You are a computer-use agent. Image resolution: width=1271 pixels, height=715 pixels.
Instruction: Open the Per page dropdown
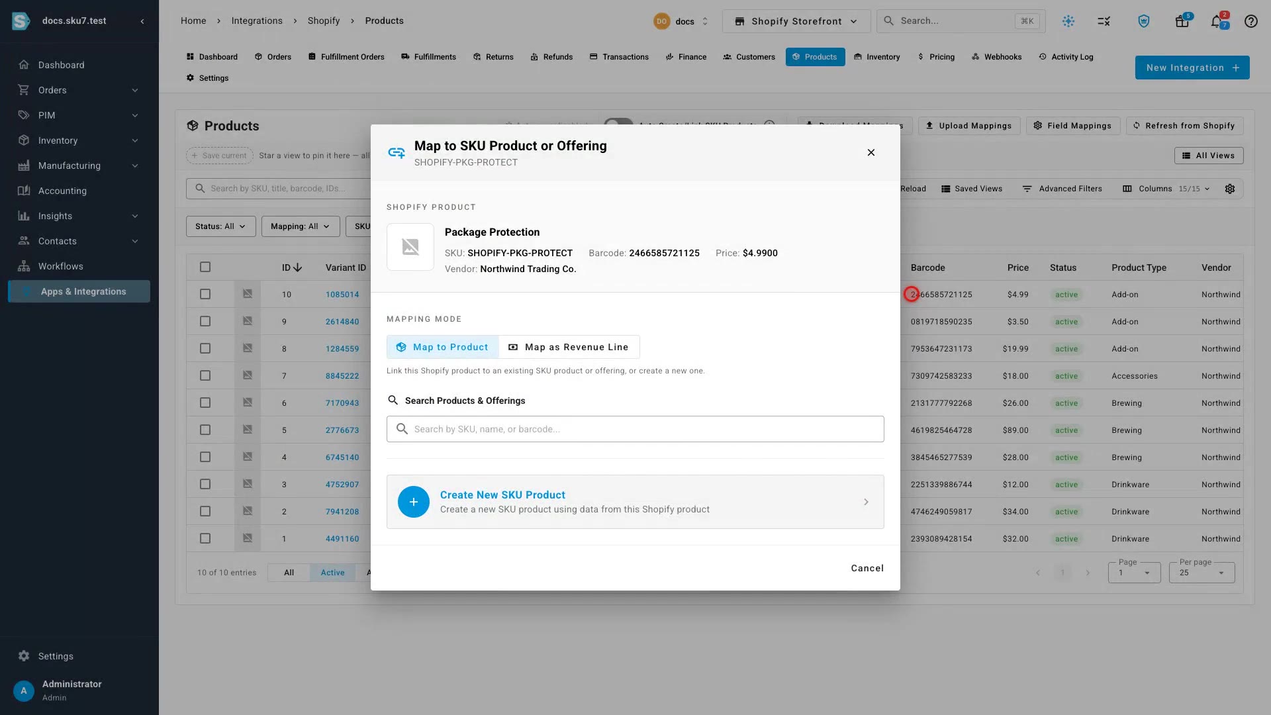pyautogui.click(x=1201, y=573)
